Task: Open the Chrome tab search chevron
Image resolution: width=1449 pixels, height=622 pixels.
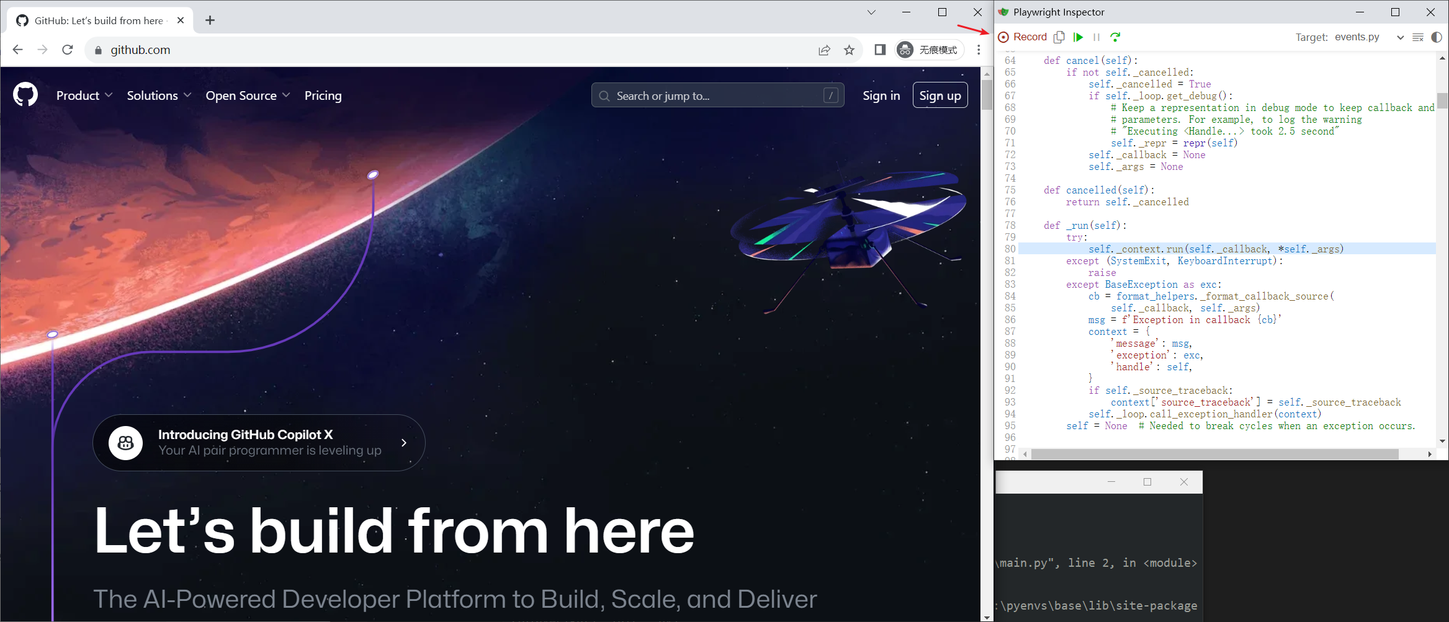Action: pyautogui.click(x=871, y=12)
